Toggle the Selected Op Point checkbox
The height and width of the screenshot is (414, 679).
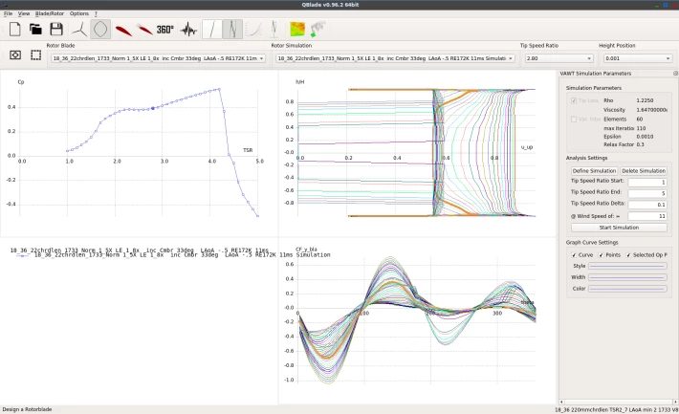[x=628, y=255]
